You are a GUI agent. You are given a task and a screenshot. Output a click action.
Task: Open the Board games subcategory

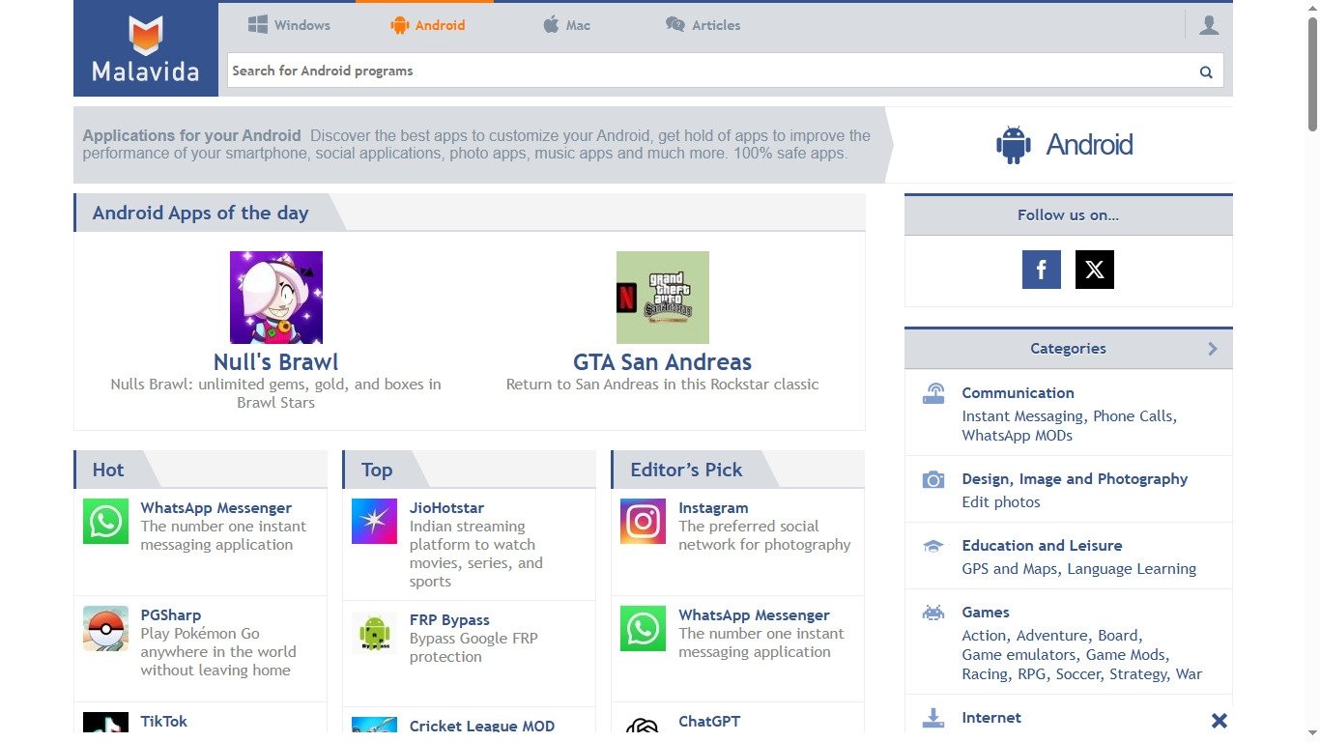point(1117,636)
